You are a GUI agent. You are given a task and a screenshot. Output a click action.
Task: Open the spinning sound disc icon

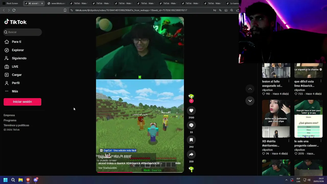(191, 169)
